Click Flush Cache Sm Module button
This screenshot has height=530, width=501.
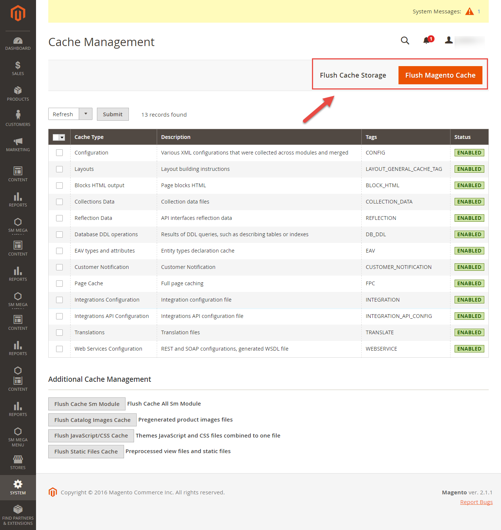coord(87,404)
